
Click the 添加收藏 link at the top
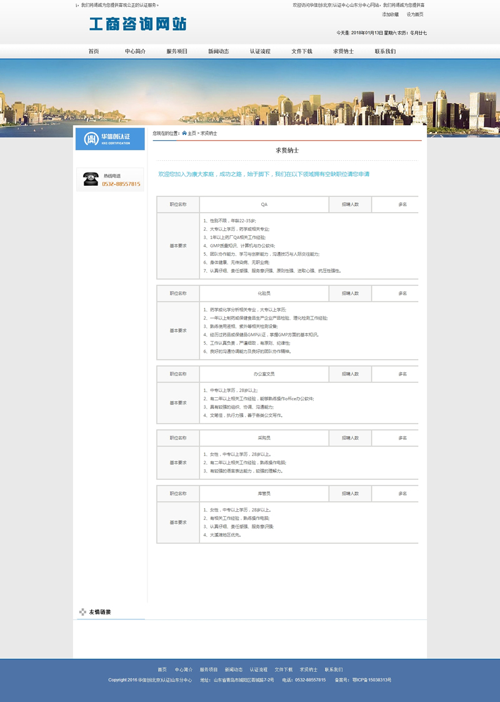pyautogui.click(x=391, y=14)
